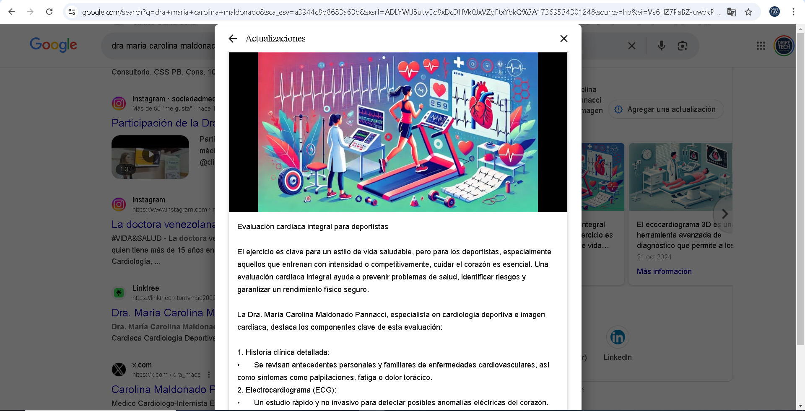Screen dimensions: 805x411
Task: Open the site information icon in address bar
Action: (72, 12)
